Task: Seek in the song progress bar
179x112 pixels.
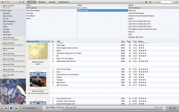Action: pyautogui.click(x=104, y=109)
